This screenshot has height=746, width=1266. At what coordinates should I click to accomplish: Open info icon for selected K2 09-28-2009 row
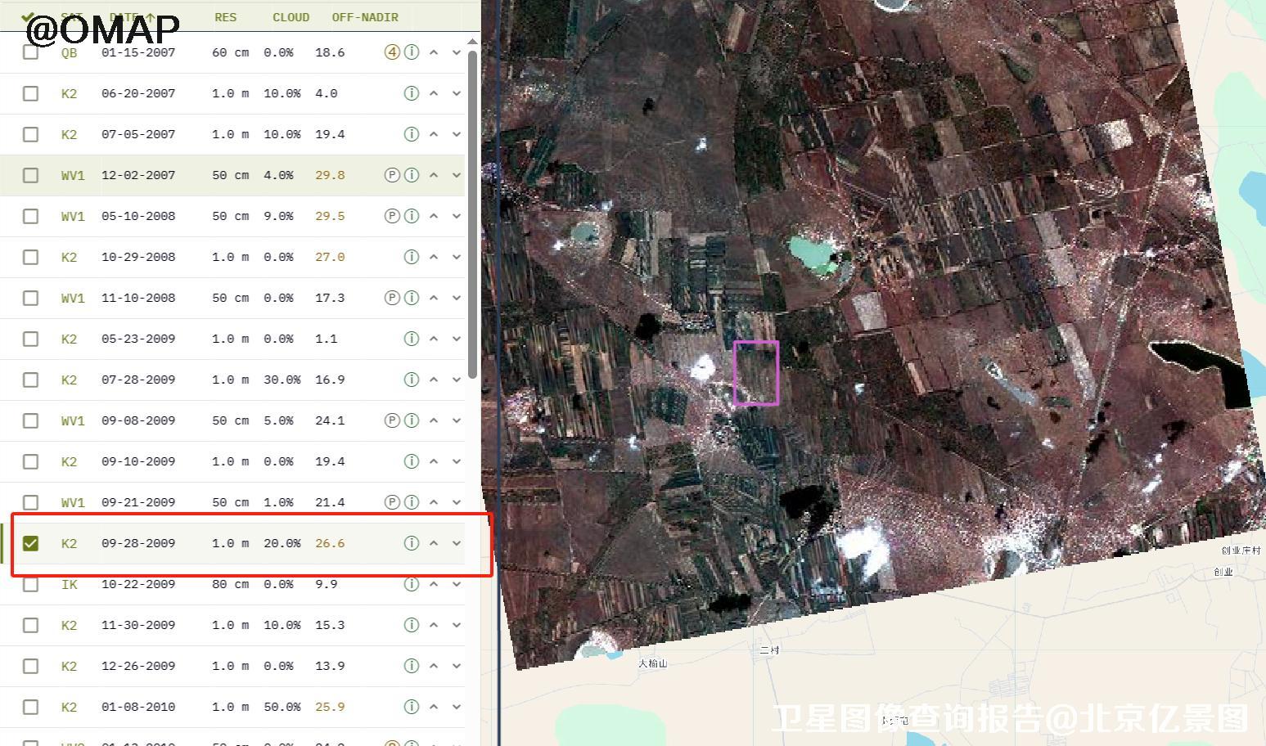[412, 543]
